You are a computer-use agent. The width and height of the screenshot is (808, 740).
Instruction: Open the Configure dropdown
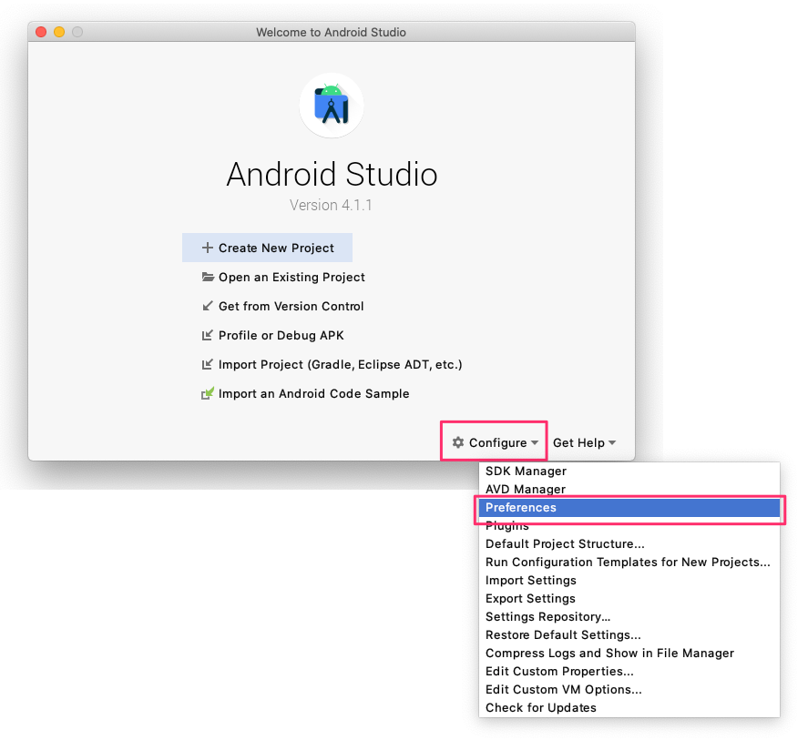click(x=495, y=442)
